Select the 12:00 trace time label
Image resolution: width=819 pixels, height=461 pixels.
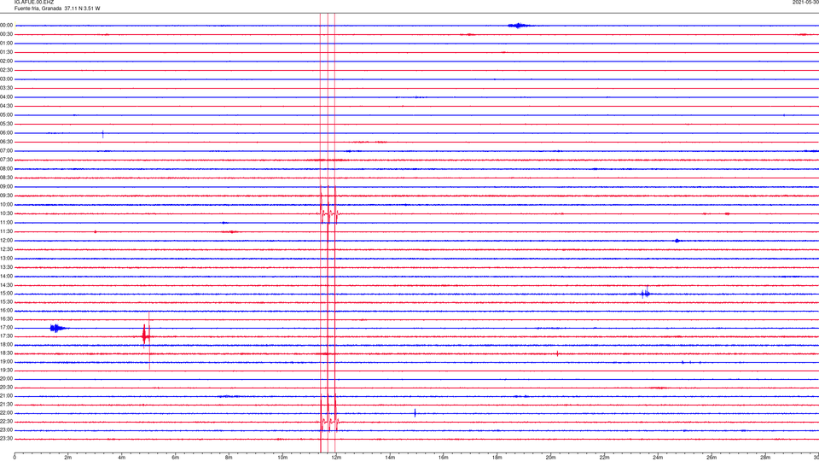(x=6, y=241)
